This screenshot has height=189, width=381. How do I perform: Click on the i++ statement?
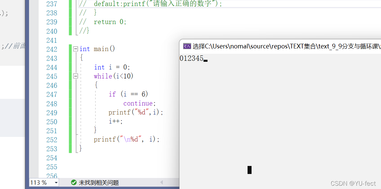[115, 122]
